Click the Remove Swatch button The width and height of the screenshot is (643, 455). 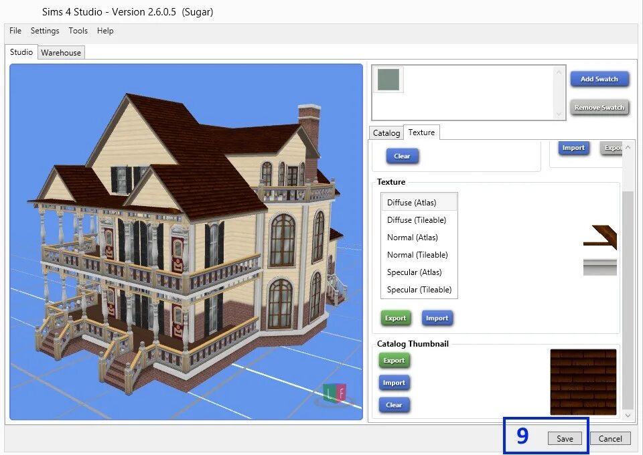pyautogui.click(x=599, y=108)
